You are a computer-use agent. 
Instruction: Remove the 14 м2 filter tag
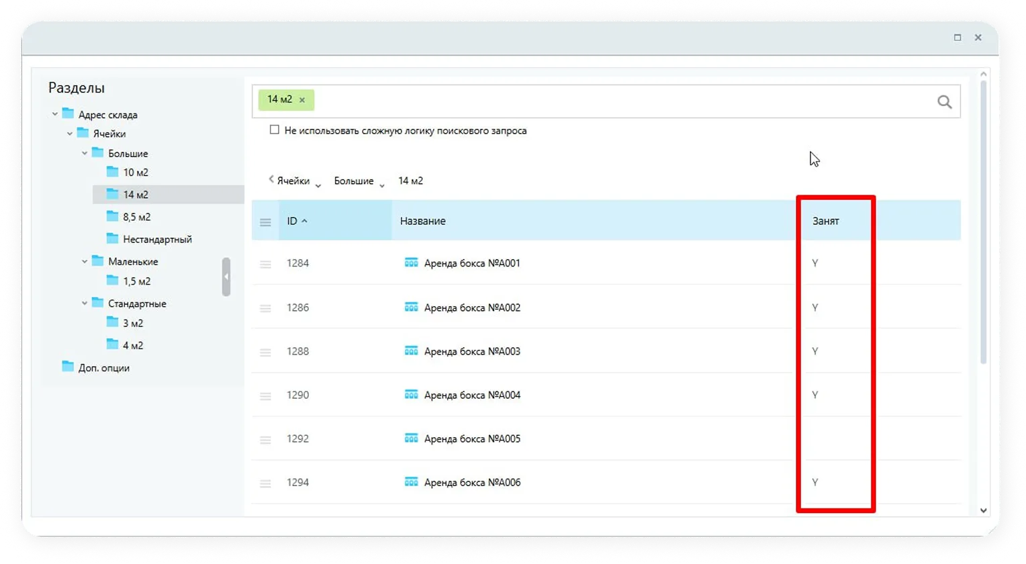point(302,100)
